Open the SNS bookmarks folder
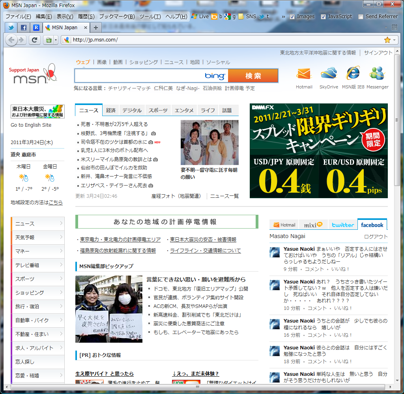The height and width of the screenshot is (394, 404). point(247,17)
